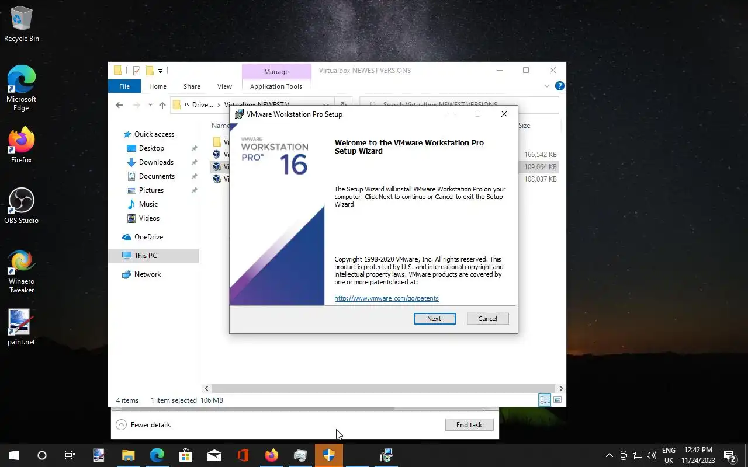Select the Manage contextual tab
This screenshot has height=467, width=748.
(x=276, y=72)
